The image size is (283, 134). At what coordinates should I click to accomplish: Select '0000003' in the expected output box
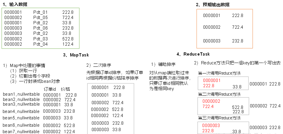(x=212, y=41)
